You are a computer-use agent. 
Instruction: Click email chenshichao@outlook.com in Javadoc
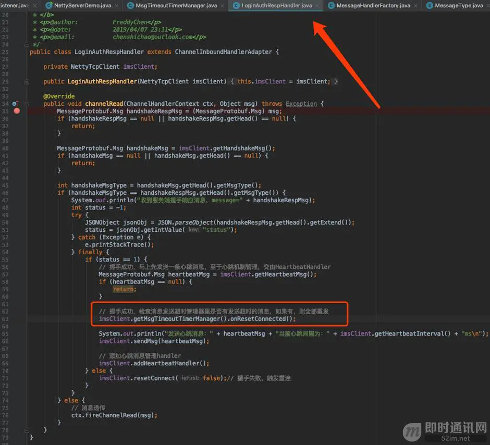click(x=153, y=37)
